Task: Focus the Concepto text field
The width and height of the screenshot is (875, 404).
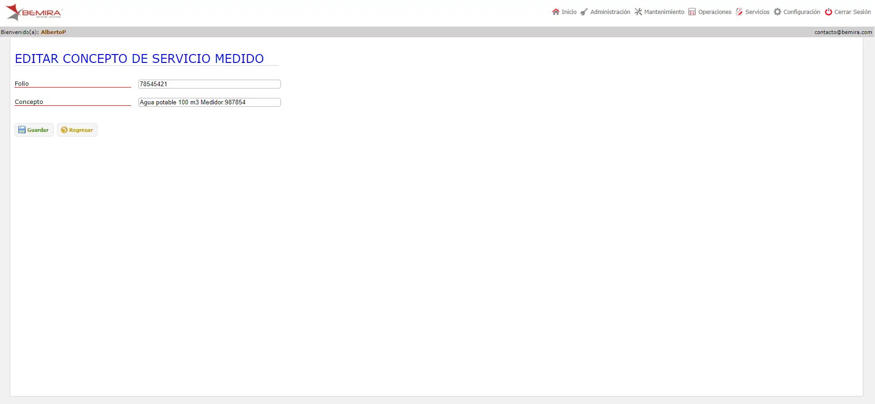Action: [210, 103]
